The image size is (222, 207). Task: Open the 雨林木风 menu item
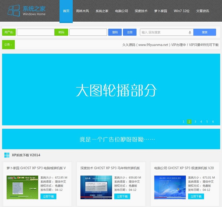point(82,11)
